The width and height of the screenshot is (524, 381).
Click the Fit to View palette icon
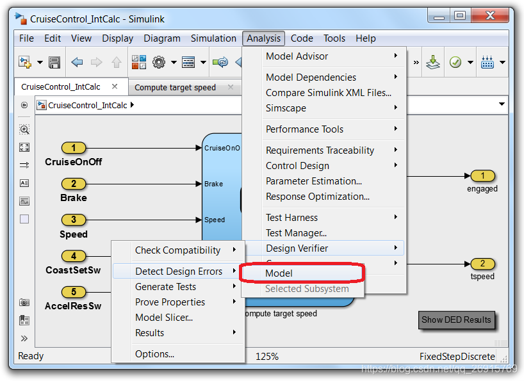pyautogui.click(x=24, y=147)
